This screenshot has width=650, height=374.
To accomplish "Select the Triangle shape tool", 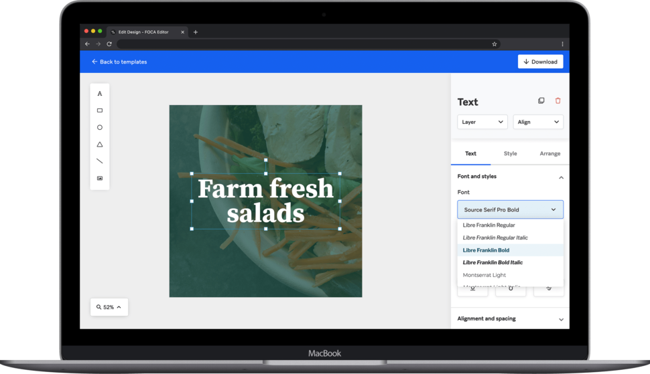I will click(x=99, y=145).
